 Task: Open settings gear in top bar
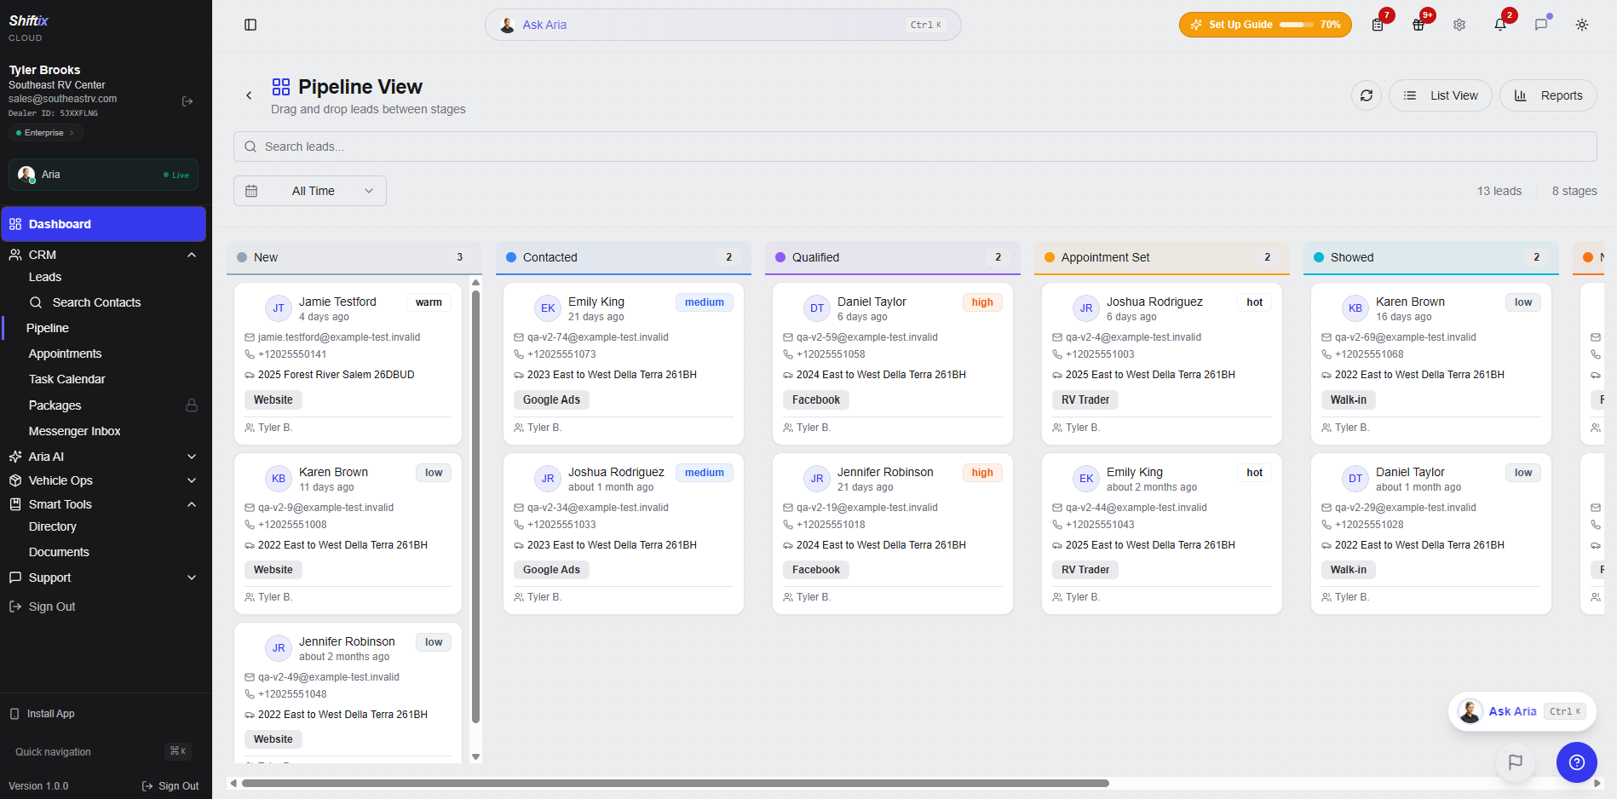(1459, 25)
